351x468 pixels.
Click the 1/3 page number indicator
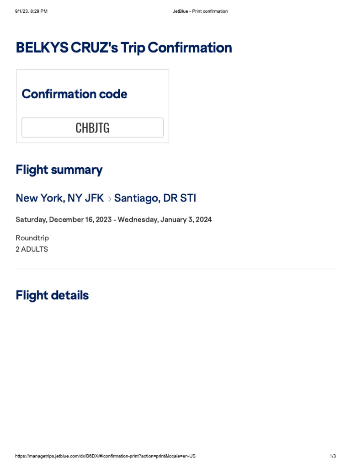pyautogui.click(x=333, y=457)
